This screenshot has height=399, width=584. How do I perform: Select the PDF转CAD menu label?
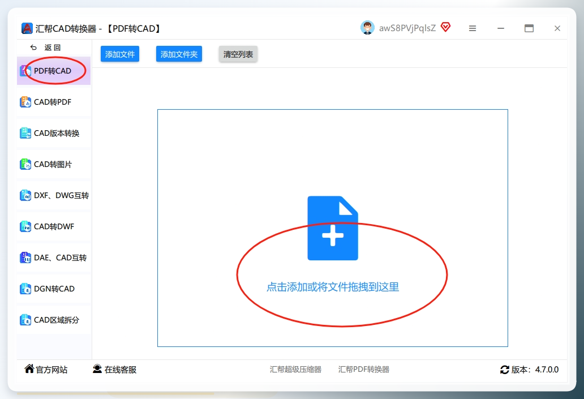click(53, 71)
